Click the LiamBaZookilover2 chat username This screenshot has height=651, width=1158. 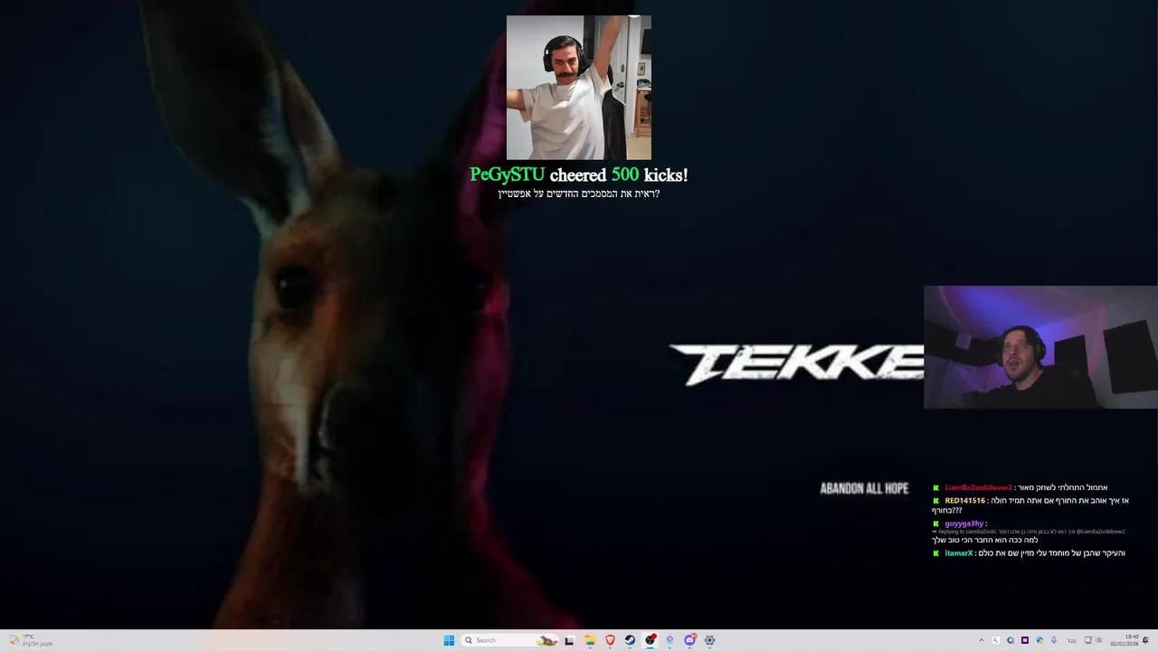(978, 488)
